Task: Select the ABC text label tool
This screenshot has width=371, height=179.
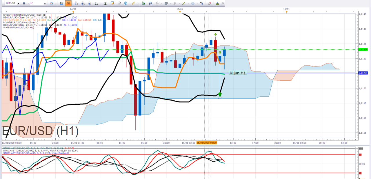Action: tap(201, 3)
